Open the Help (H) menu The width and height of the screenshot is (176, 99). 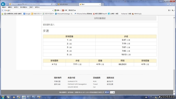37,7
